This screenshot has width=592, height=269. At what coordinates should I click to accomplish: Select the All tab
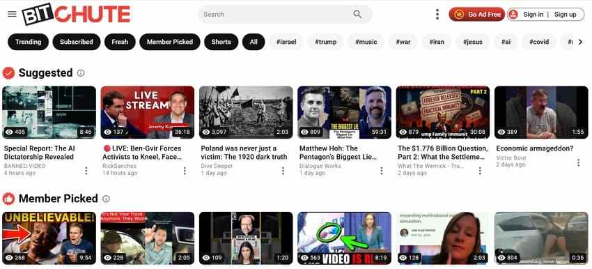(254, 42)
